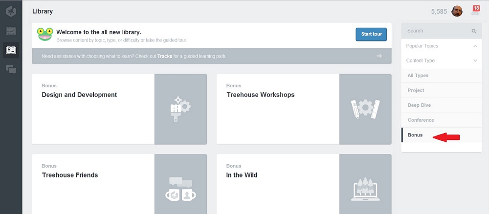Open the Tracks icon in the sidebar
The height and width of the screenshot is (214, 489).
pyautogui.click(x=11, y=31)
